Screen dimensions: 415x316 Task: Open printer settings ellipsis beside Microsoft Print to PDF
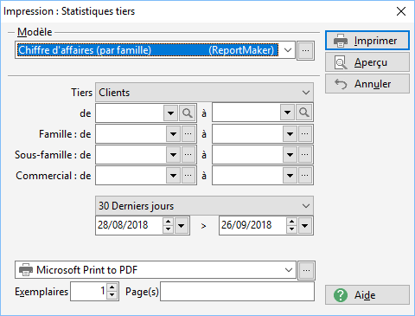click(x=306, y=270)
